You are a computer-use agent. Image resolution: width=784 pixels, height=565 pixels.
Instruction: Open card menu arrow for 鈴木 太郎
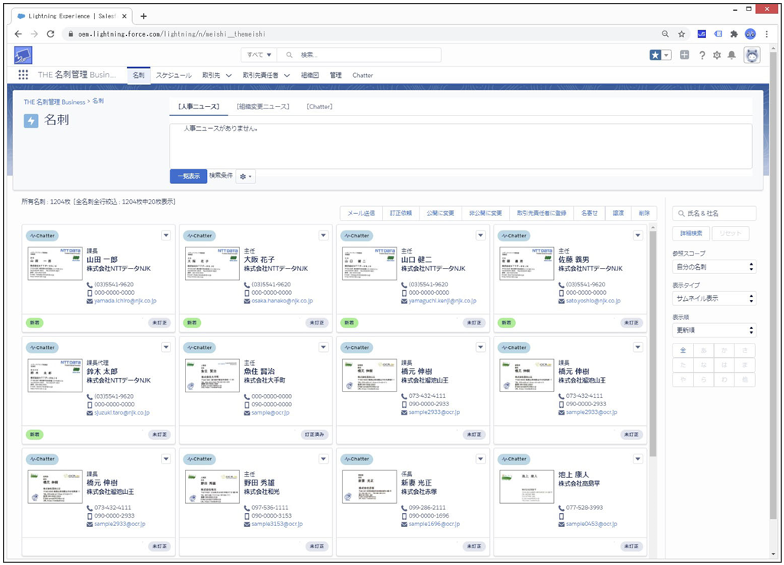(x=167, y=347)
